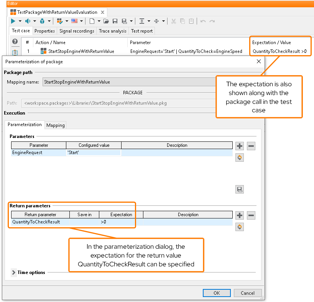Switch to the Properties tab

[x=44, y=31]
